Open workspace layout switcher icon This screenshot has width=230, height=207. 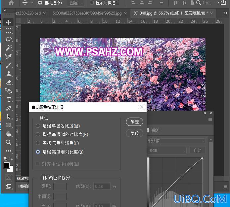coord(208,3)
